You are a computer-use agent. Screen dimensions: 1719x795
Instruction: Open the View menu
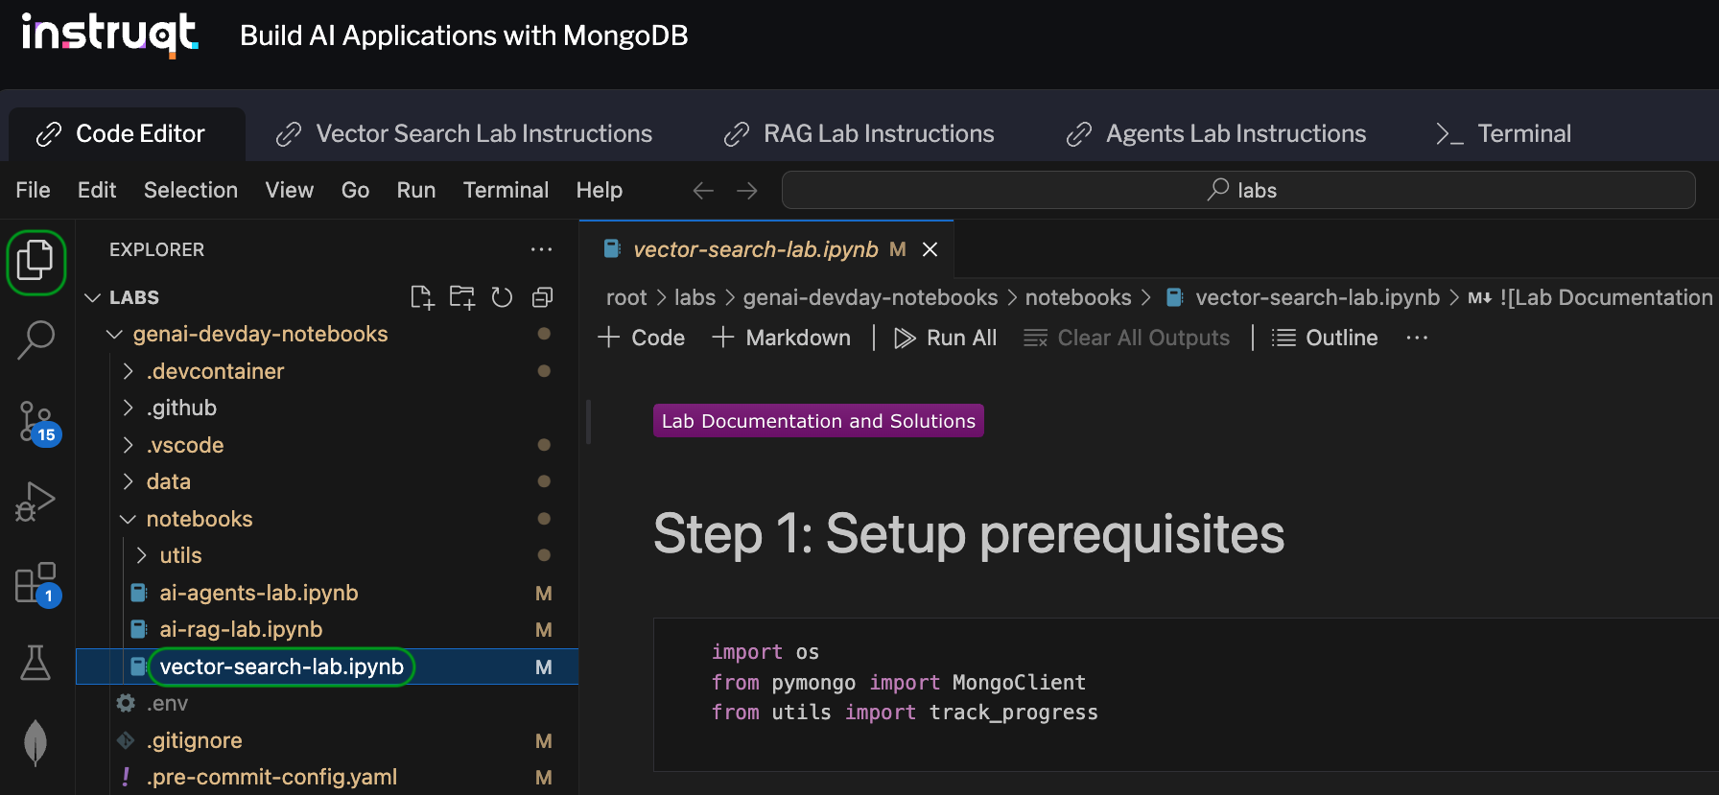tap(290, 190)
